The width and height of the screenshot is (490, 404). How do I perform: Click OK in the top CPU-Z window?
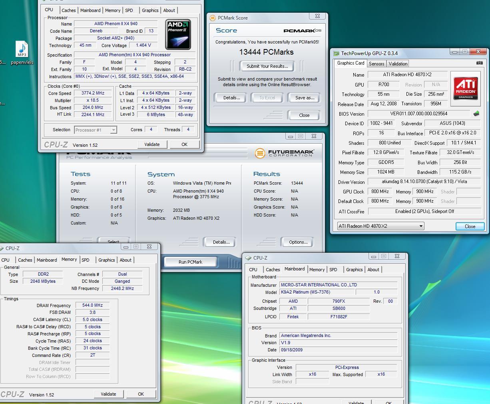tap(184, 144)
